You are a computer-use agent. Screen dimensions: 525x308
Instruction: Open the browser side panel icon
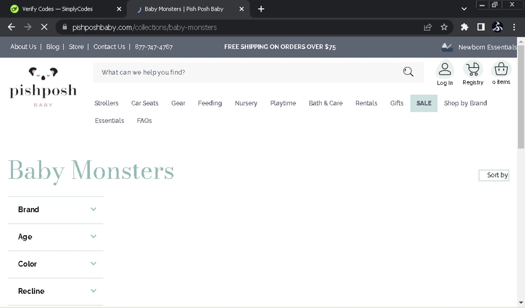481,27
